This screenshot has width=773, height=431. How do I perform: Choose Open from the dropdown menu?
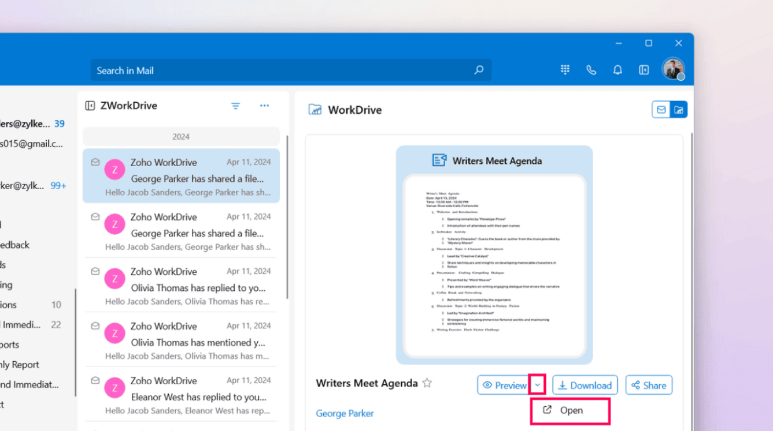[x=570, y=411]
